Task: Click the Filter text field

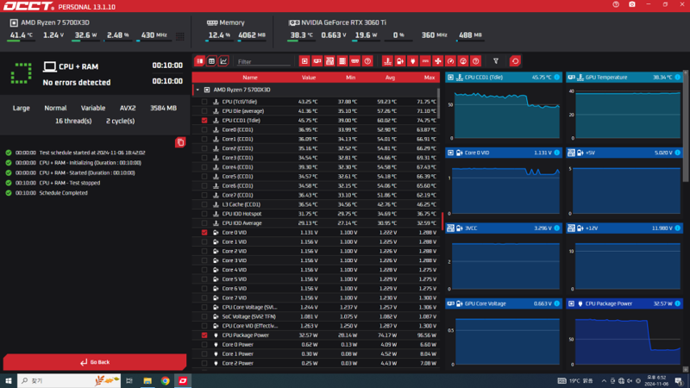Action: pyautogui.click(x=263, y=61)
